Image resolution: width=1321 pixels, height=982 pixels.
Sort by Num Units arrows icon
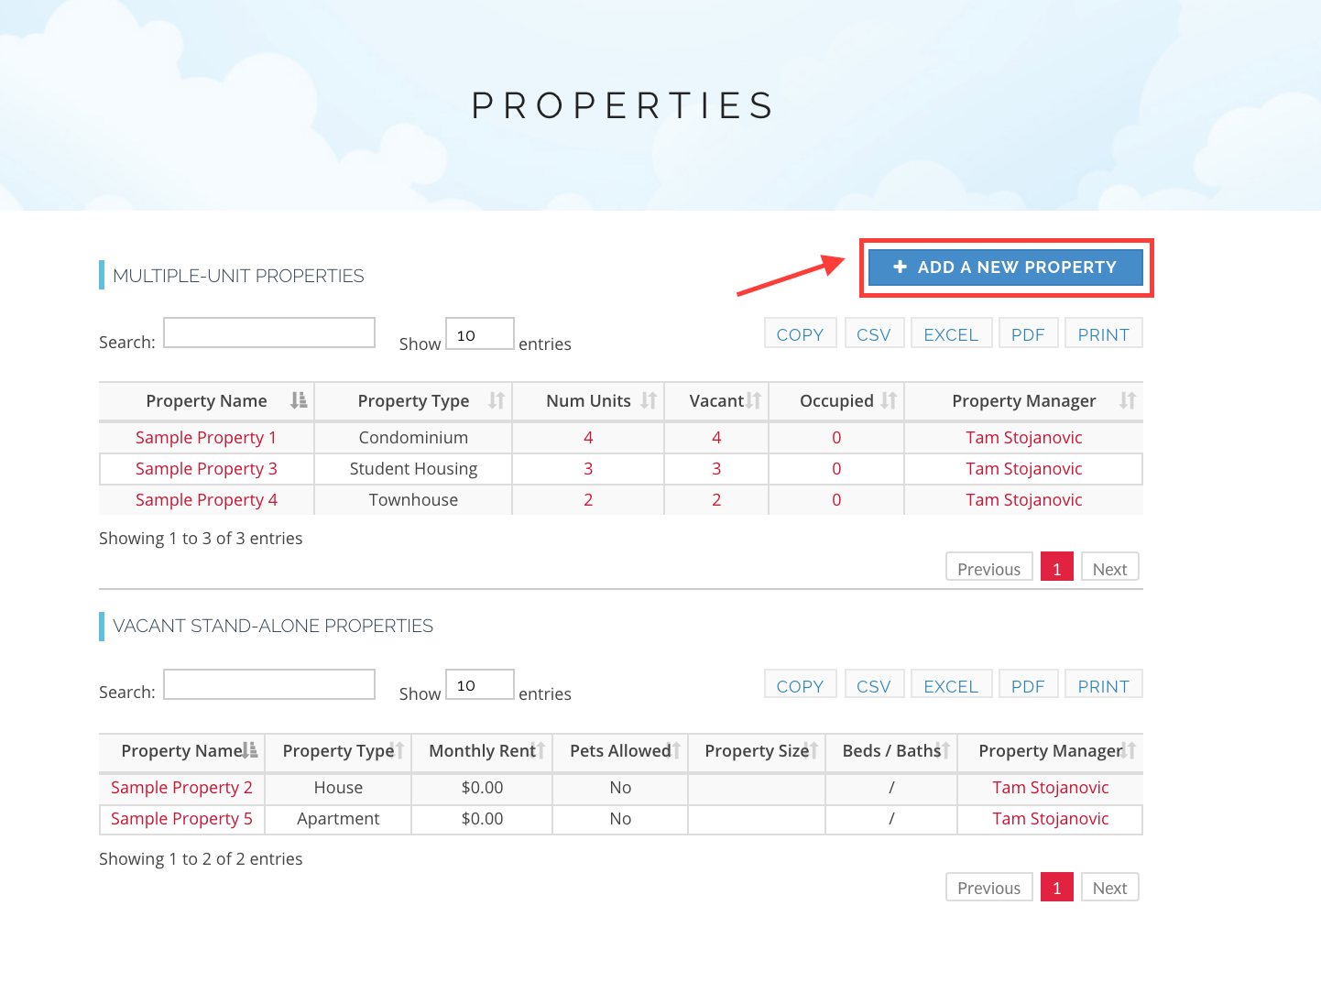[649, 400]
